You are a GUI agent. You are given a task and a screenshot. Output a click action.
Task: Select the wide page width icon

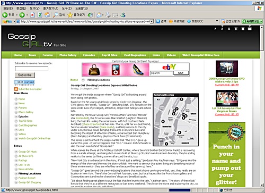250,28
